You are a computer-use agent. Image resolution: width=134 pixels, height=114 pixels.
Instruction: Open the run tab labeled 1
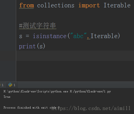click(12, 85)
